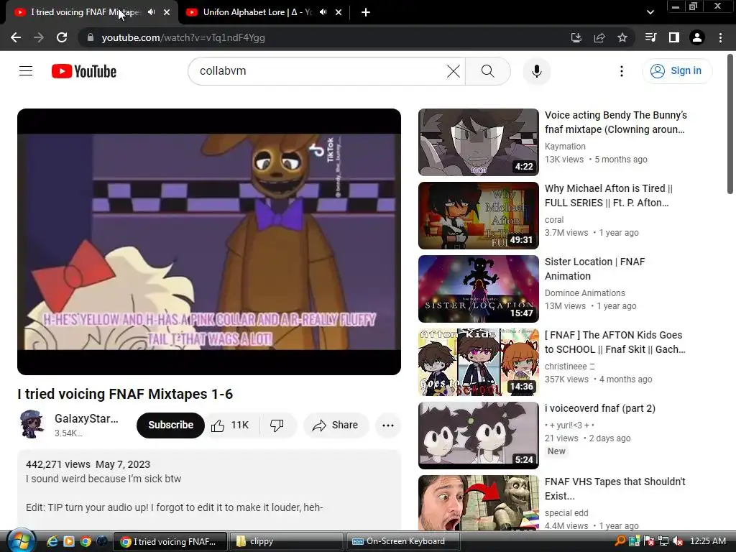Toggle the Chrome side panel icon

coord(674,37)
